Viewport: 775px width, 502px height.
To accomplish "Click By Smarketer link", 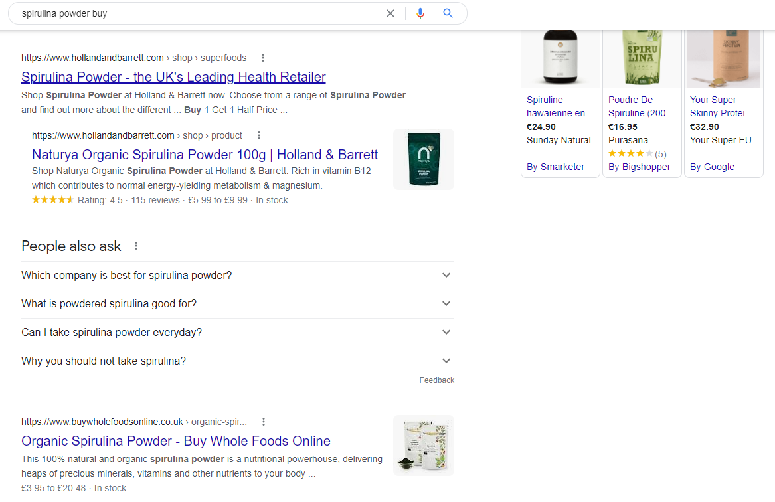I will 556,167.
